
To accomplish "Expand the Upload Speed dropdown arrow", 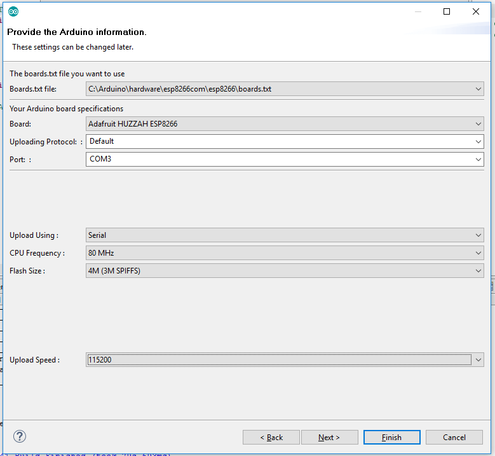I will pyautogui.click(x=478, y=359).
